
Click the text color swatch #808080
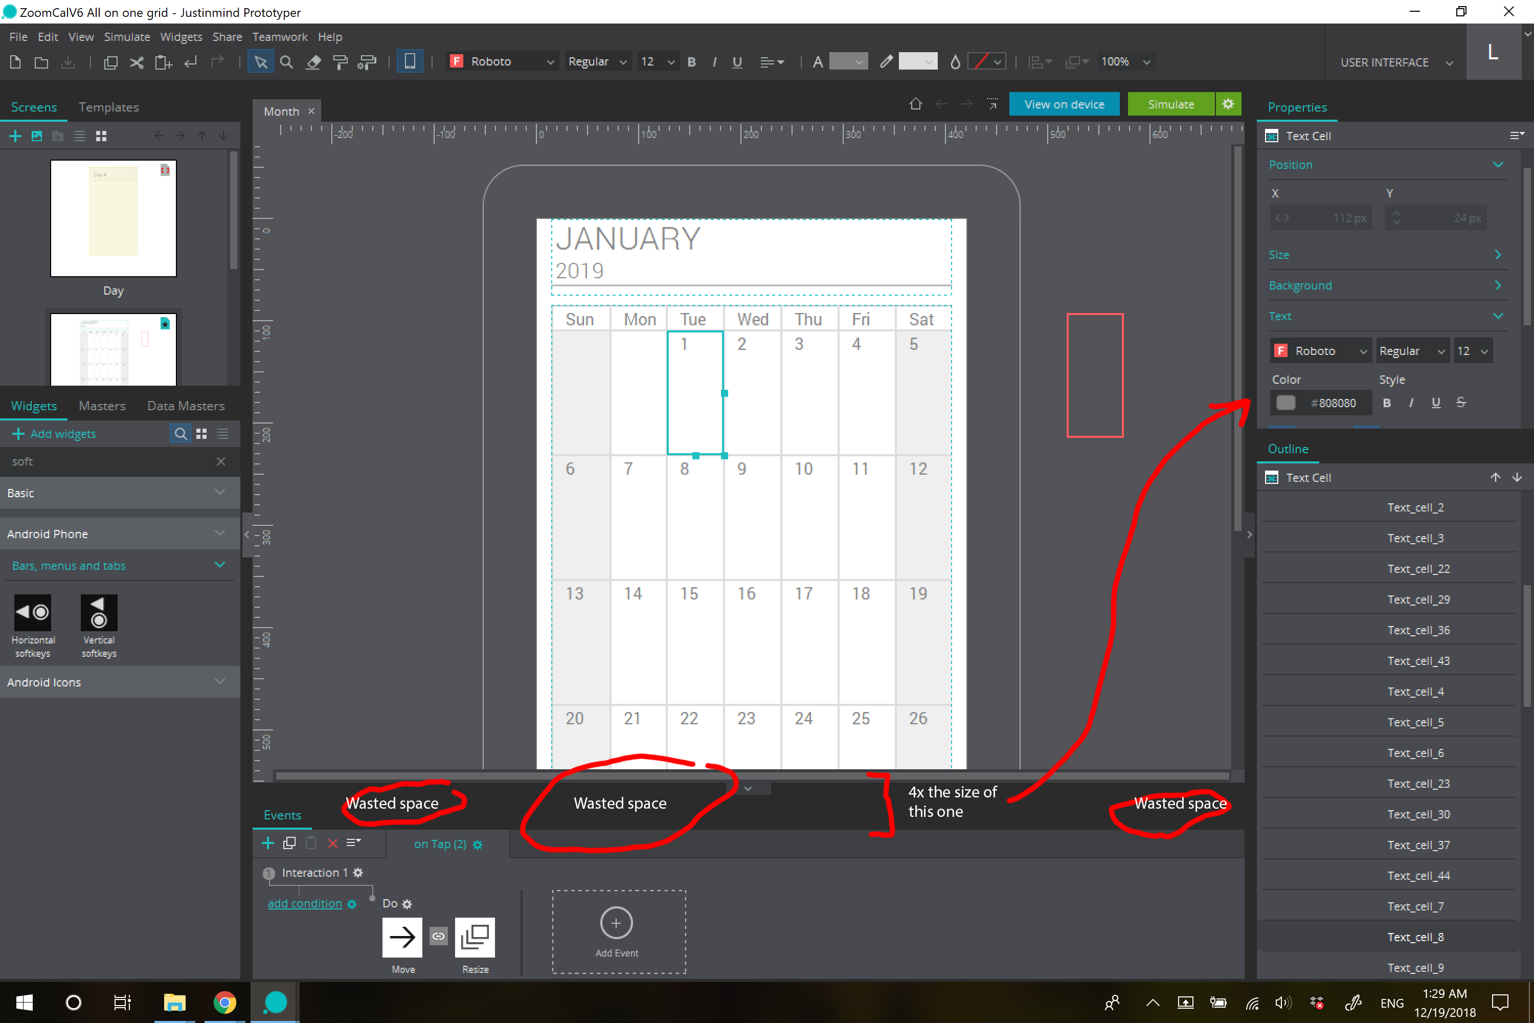click(1285, 403)
